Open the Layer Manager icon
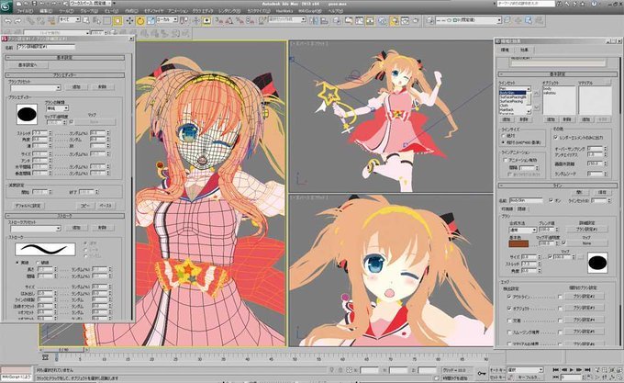This screenshot has width=624, height=383. coord(337,21)
